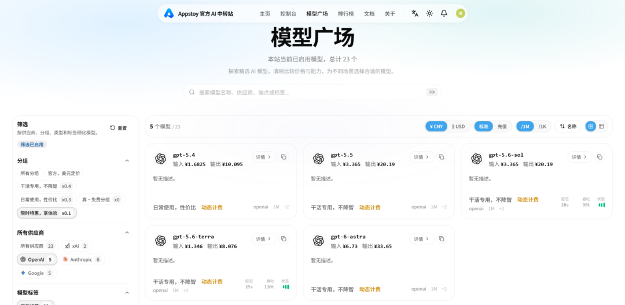Copy the gpt-5.5 model name
Viewport: 625px width, 305px height.
(442, 157)
